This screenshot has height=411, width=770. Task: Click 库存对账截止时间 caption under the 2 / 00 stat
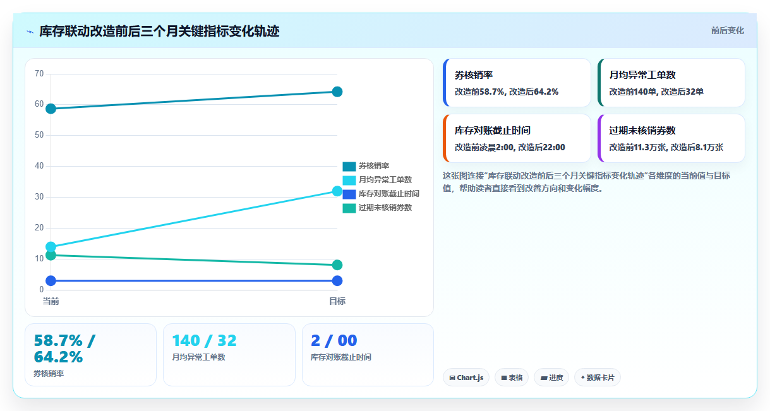341,357
